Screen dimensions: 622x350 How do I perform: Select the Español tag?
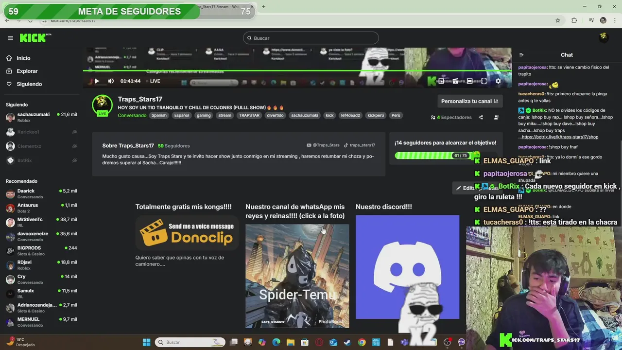182,115
